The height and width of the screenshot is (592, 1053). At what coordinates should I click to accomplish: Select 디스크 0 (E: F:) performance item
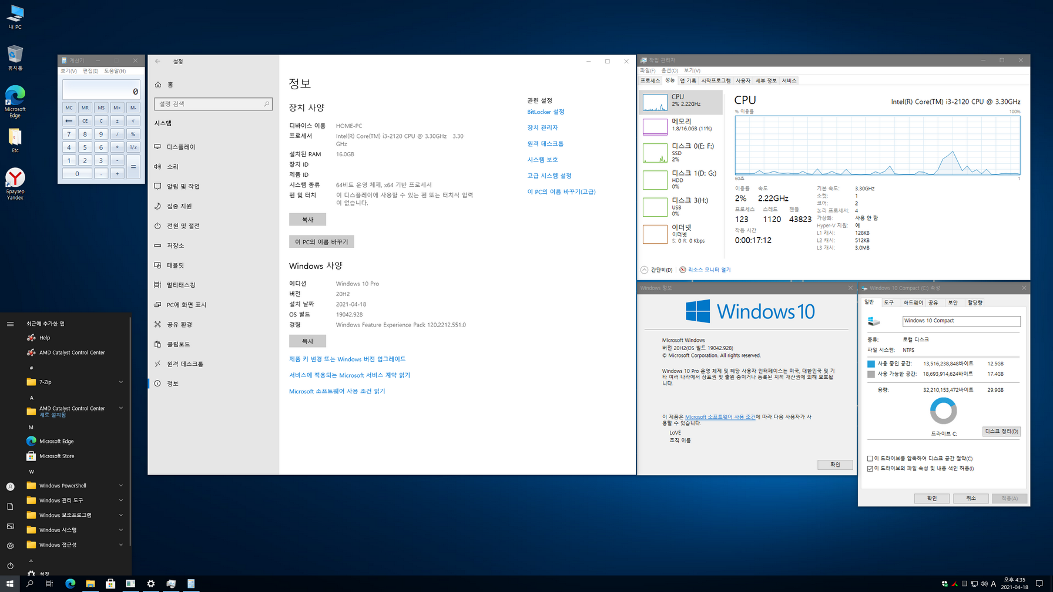tap(680, 153)
